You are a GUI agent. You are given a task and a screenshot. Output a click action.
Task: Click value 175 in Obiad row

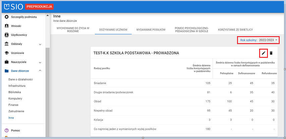click(x=208, y=101)
